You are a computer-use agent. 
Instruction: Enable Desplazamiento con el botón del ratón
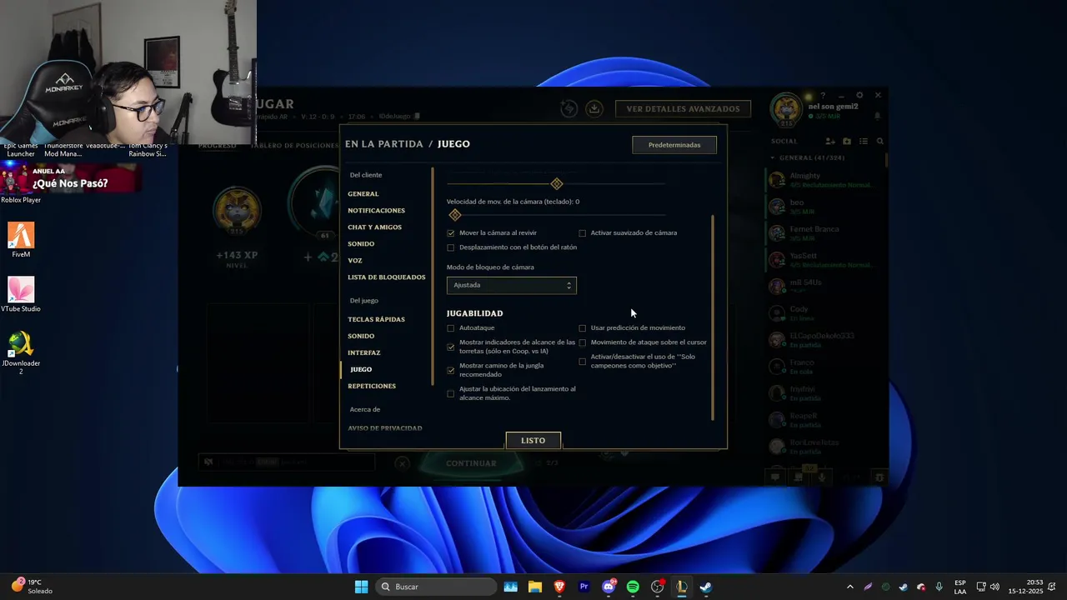pos(451,247)
